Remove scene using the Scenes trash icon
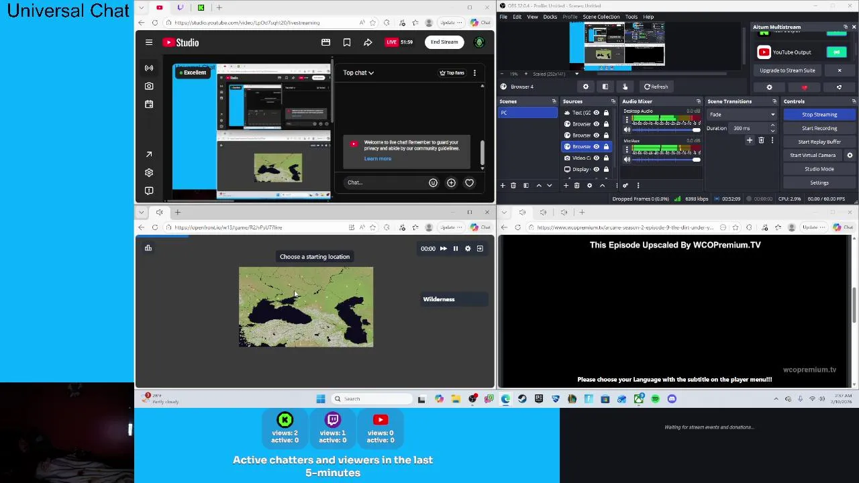Image resolution: width=859 pixels, height=483 pixels. (513, 186)
